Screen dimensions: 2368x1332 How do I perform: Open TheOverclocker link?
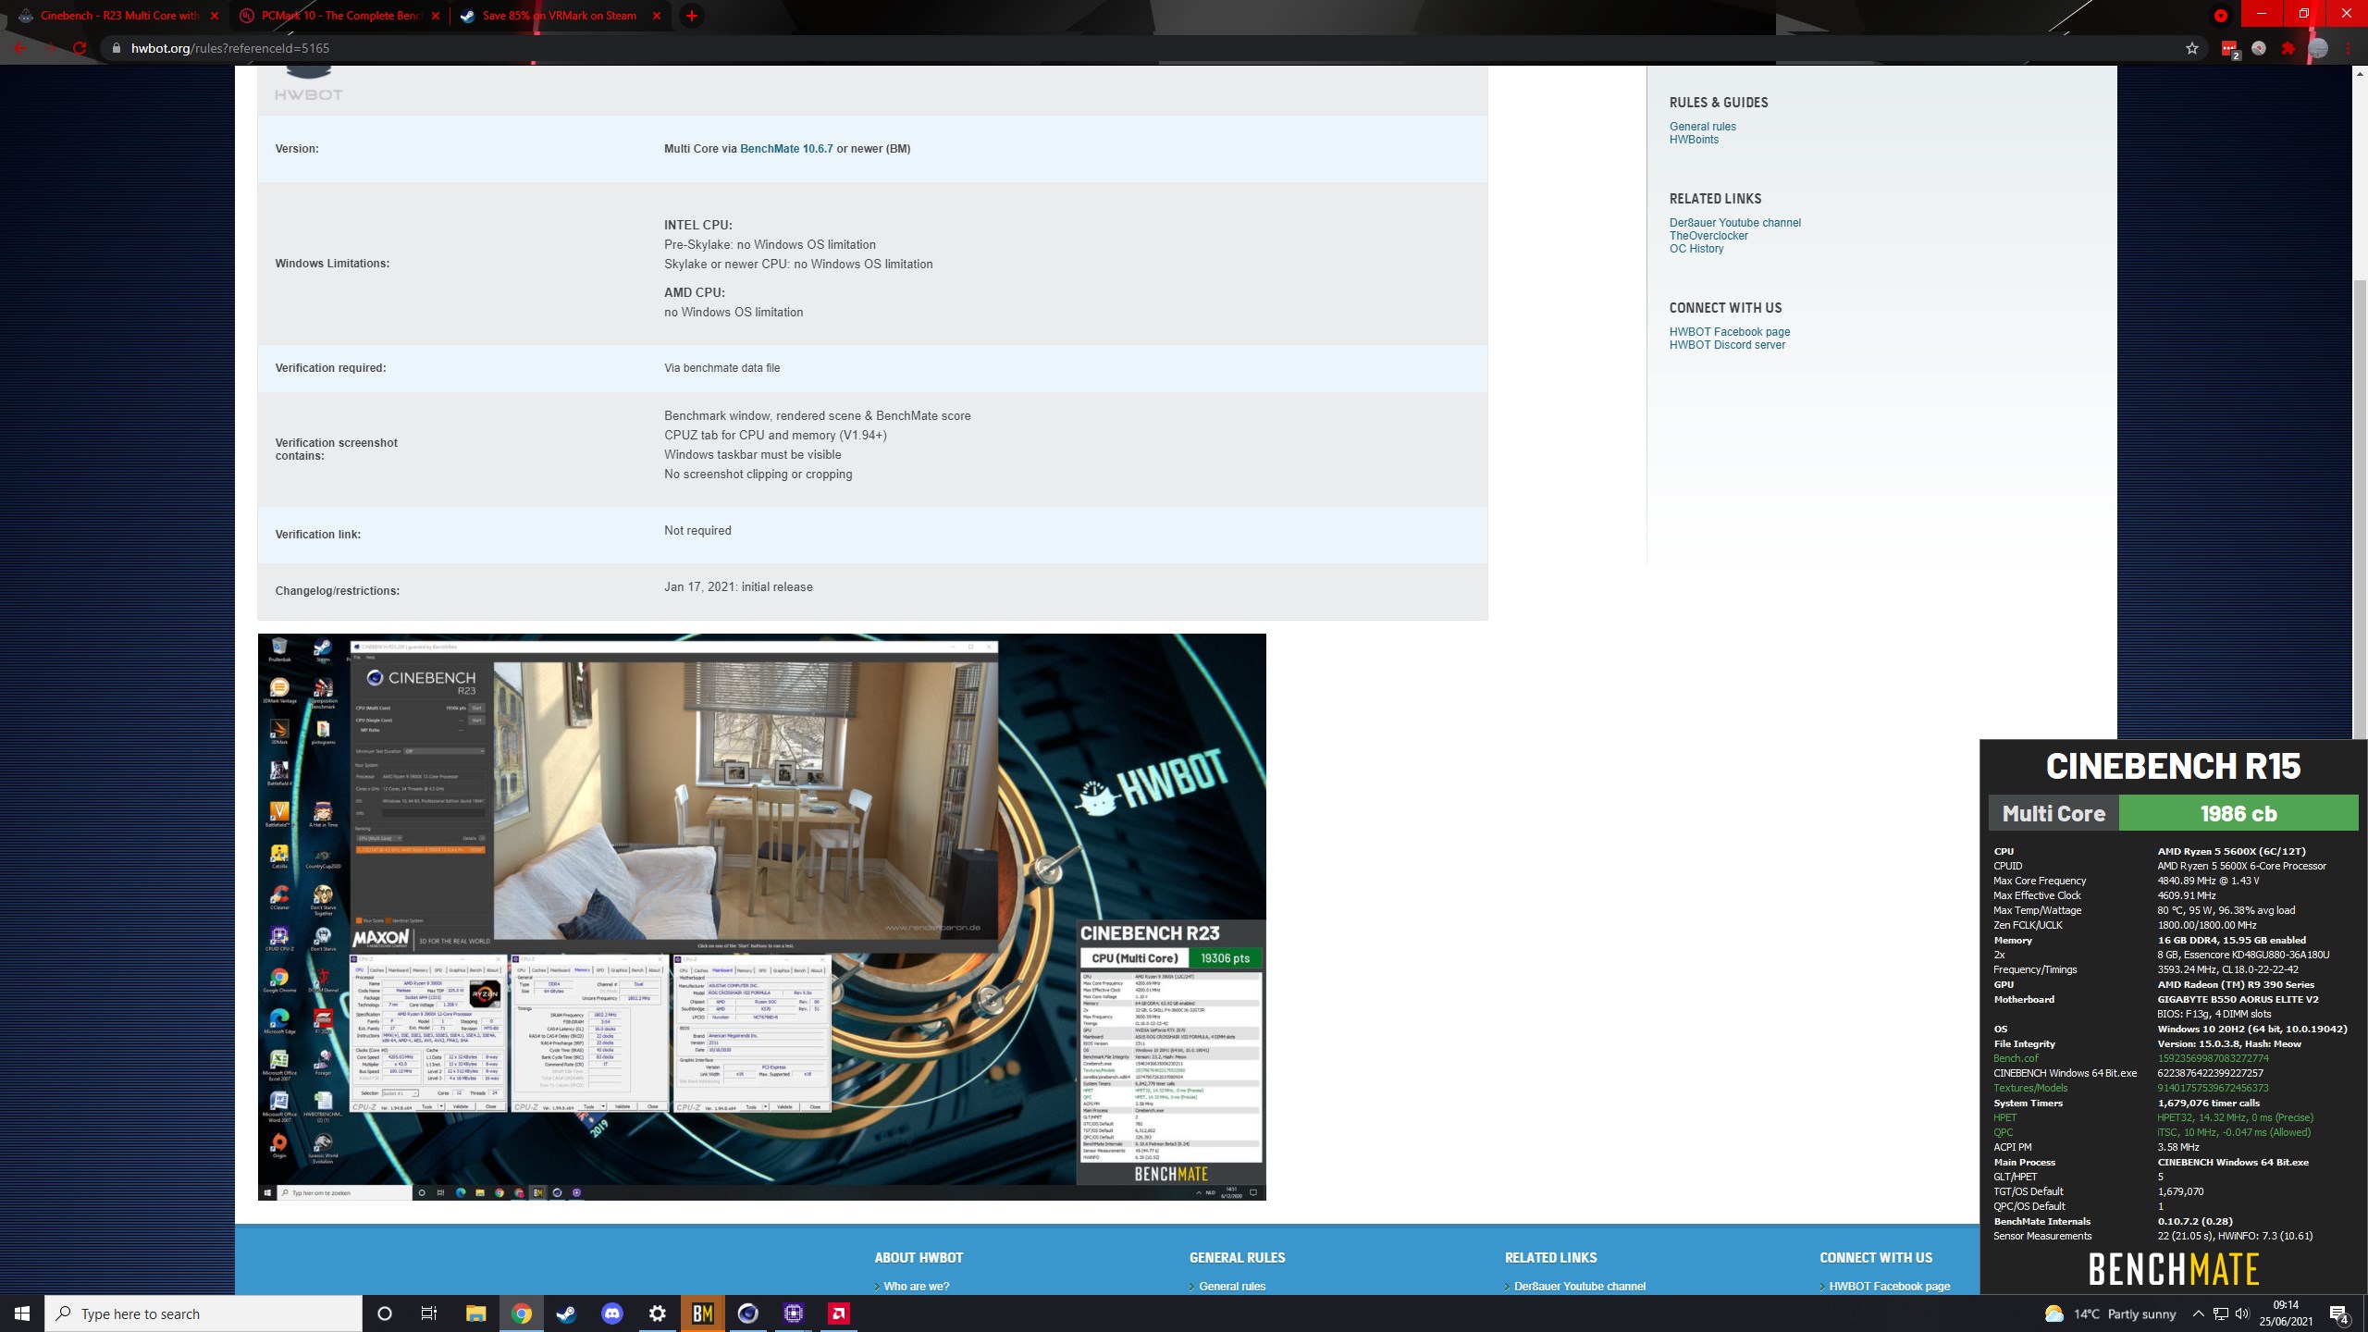pos(1708,236)
